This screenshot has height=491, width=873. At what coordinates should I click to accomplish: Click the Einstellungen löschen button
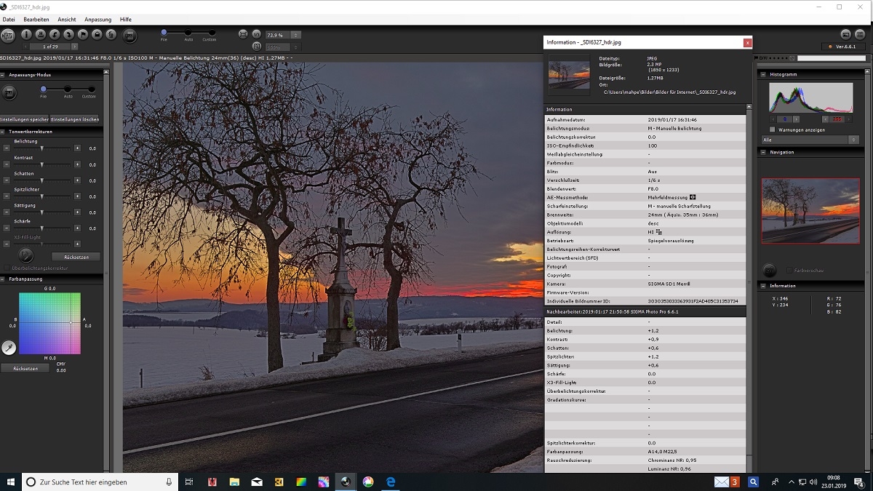pos(75,119)
